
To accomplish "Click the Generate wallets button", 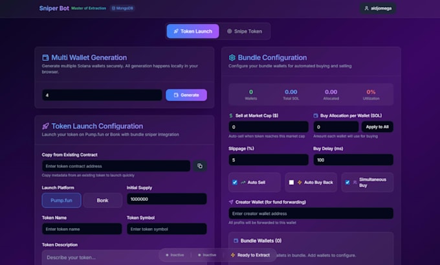I will (186, 95).
